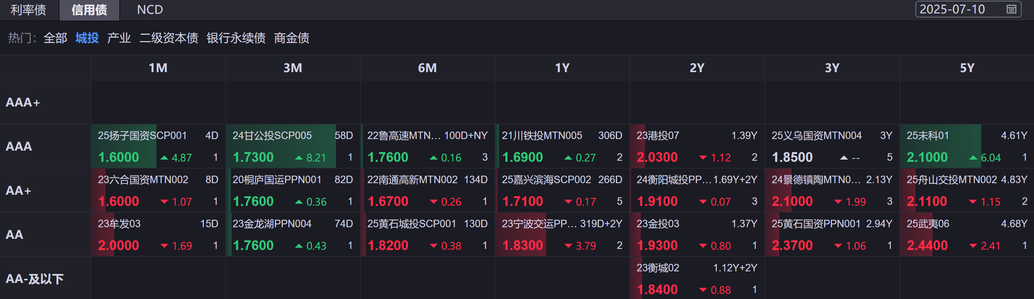
Task: Click the 1Y tenor column header
Action: [562, 68]
